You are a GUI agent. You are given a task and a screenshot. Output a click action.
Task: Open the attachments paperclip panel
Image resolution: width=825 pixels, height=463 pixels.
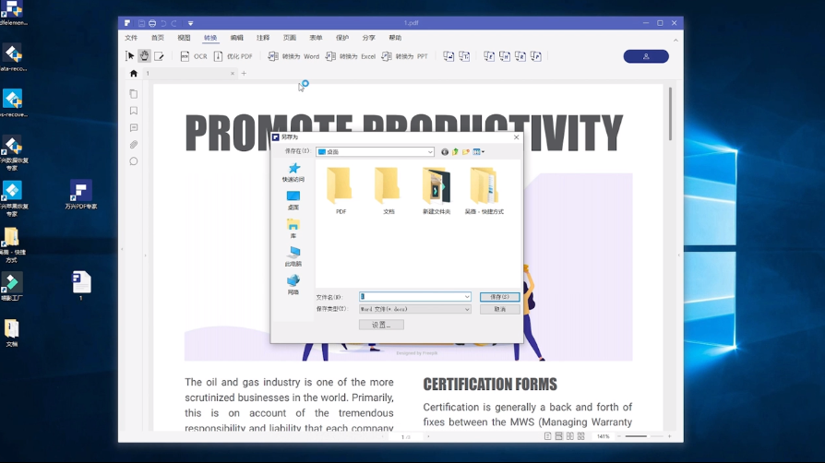pyautogui.click(x=134, y=145)
